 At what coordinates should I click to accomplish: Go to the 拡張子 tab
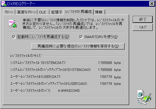(x=57, y=12)
